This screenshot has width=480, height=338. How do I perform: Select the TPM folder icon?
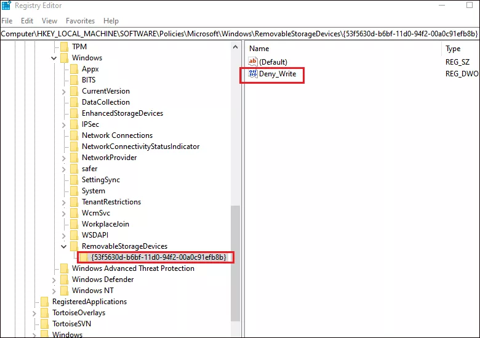coord(64,47)
